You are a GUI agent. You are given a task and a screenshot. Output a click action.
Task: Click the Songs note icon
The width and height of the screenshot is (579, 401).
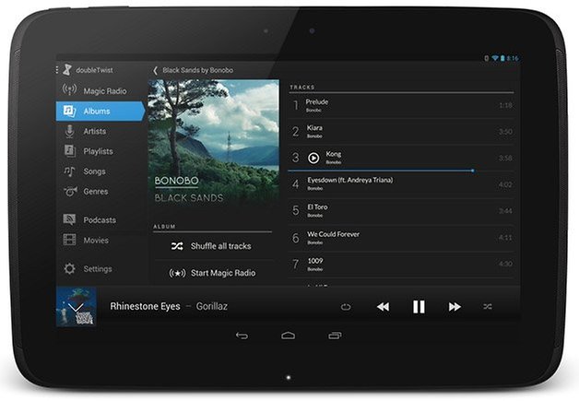(69, 171)
